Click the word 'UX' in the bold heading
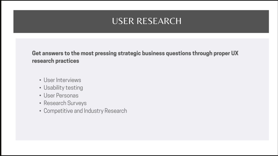The image size is (278, 156). coord(235,53)
